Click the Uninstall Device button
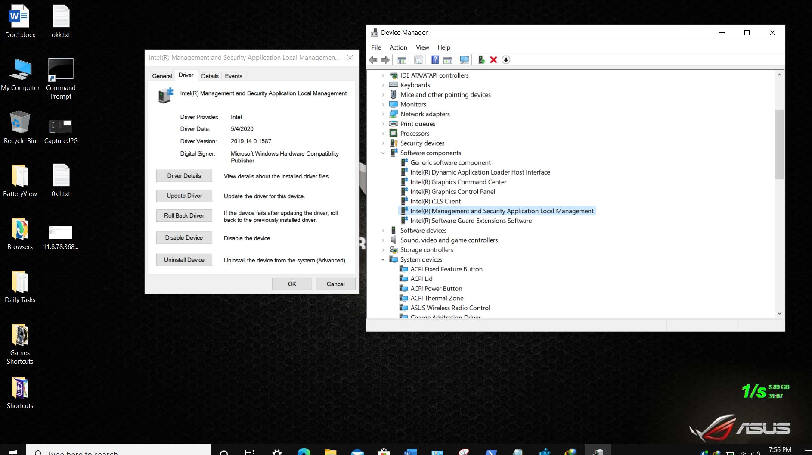The height and width of the screenshot is (455, 812). click(184, 260)
